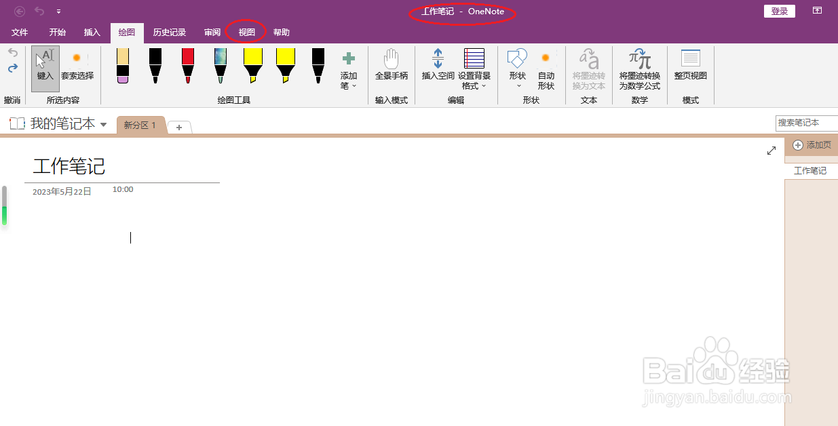Click the notebook icon beside 我的笔记本
This screenshot has height=426, width=838.
click(x=17, y=123)
